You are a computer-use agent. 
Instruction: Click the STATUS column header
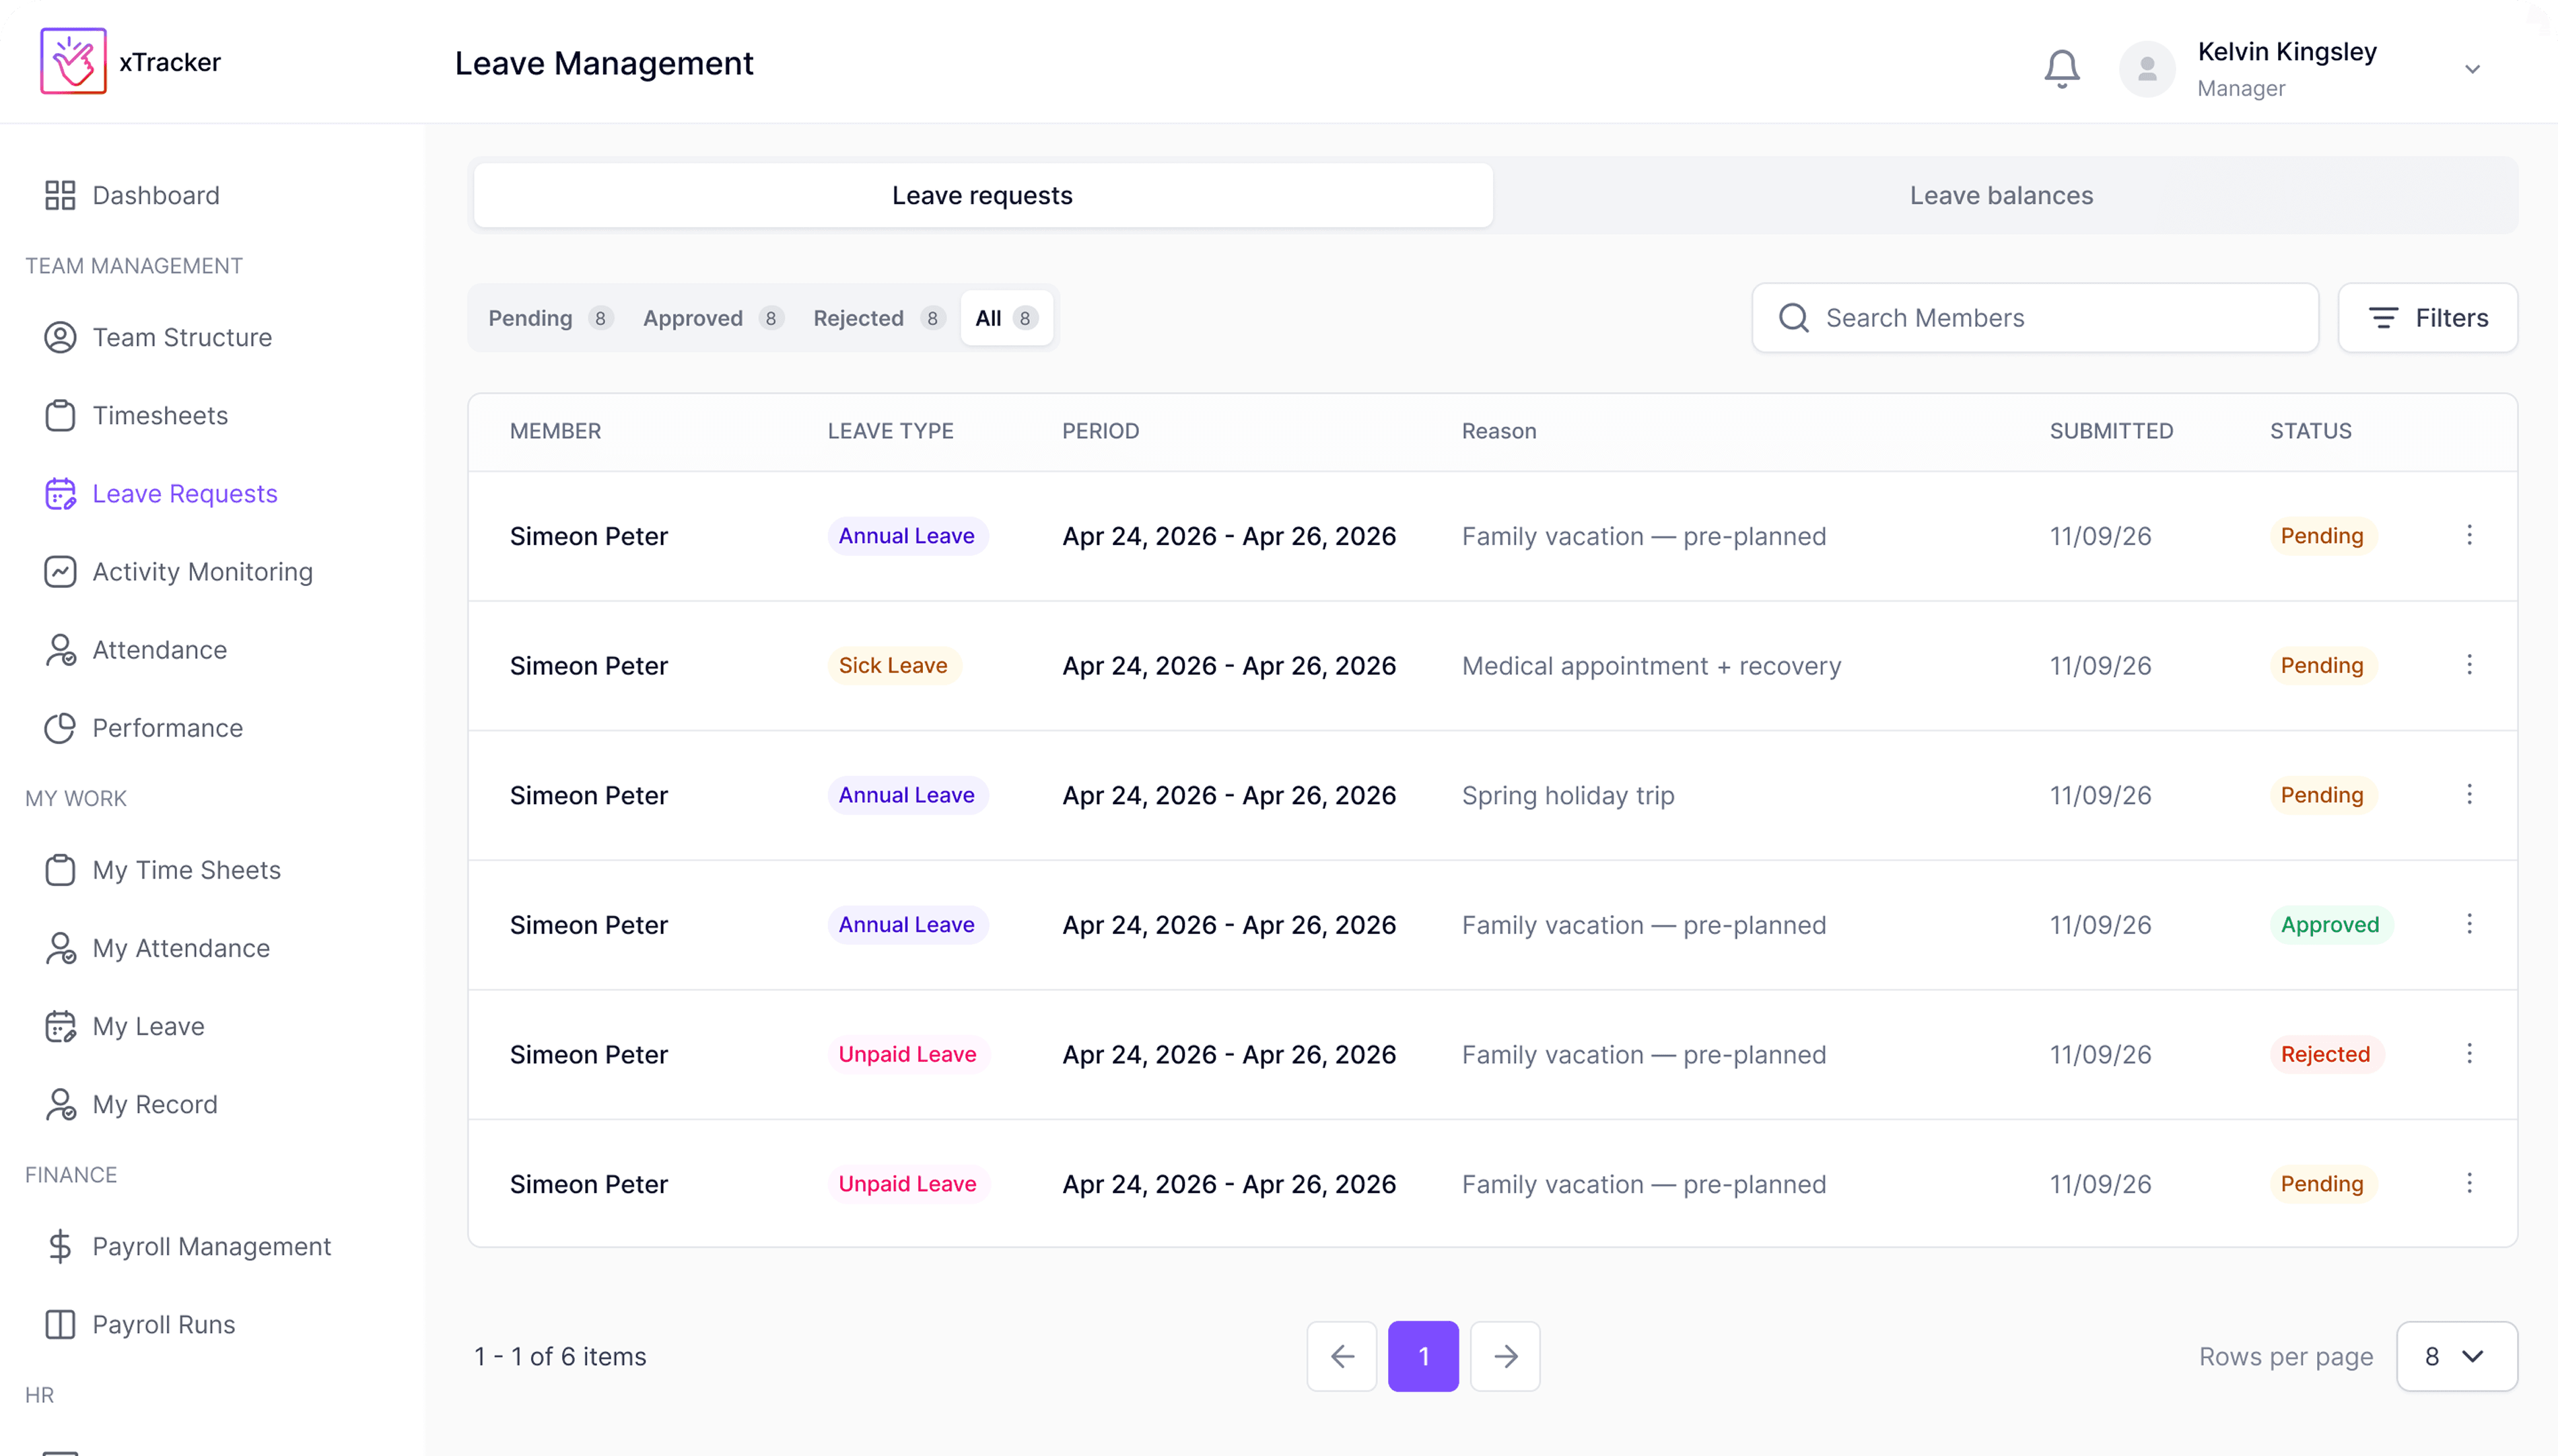pos(2310,431)
